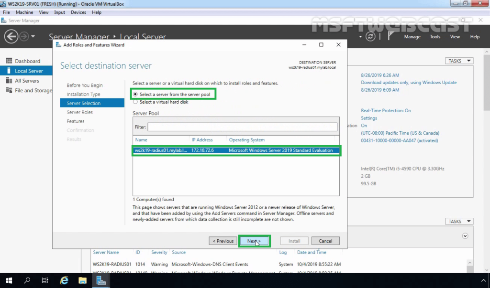Switch to Server Manager taskbar icon

pos(101,280)
